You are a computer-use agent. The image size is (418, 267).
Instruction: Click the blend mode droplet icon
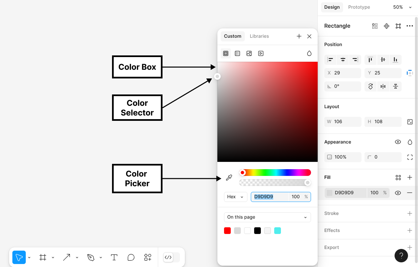309,53
